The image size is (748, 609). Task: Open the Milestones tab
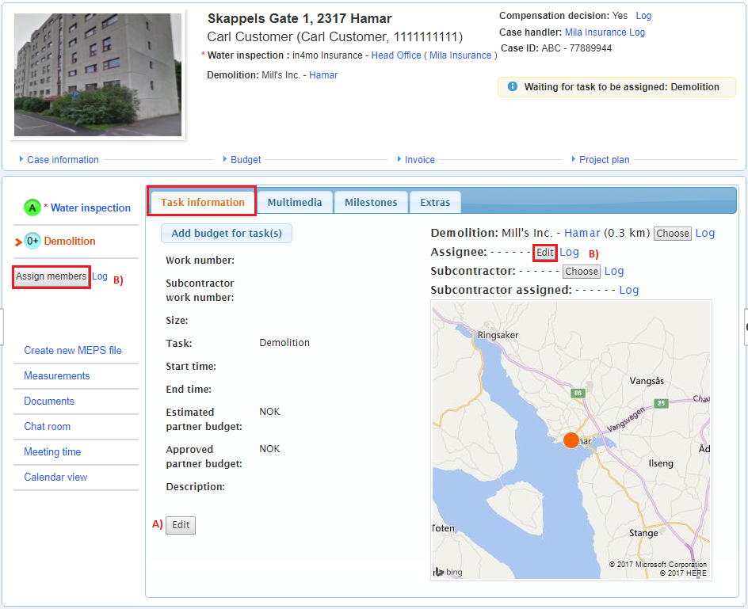click(x=371, y=203)
